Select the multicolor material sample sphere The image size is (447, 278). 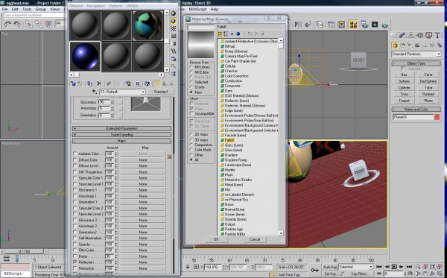148,25
